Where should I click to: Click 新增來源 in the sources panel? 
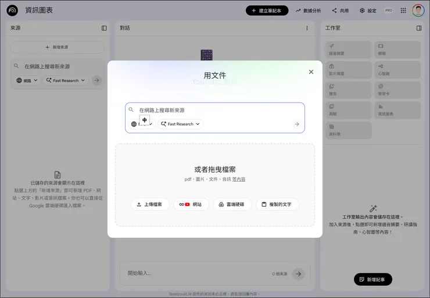coord(58,47)
